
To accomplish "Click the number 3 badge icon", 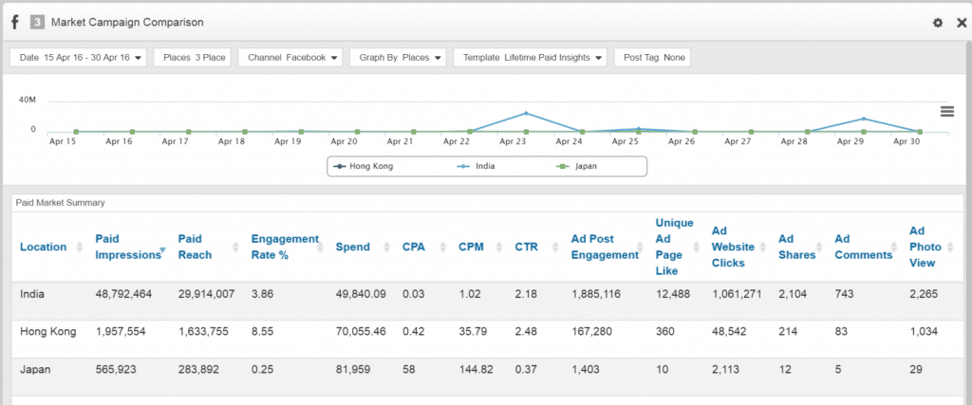I will tap(37, 23).
